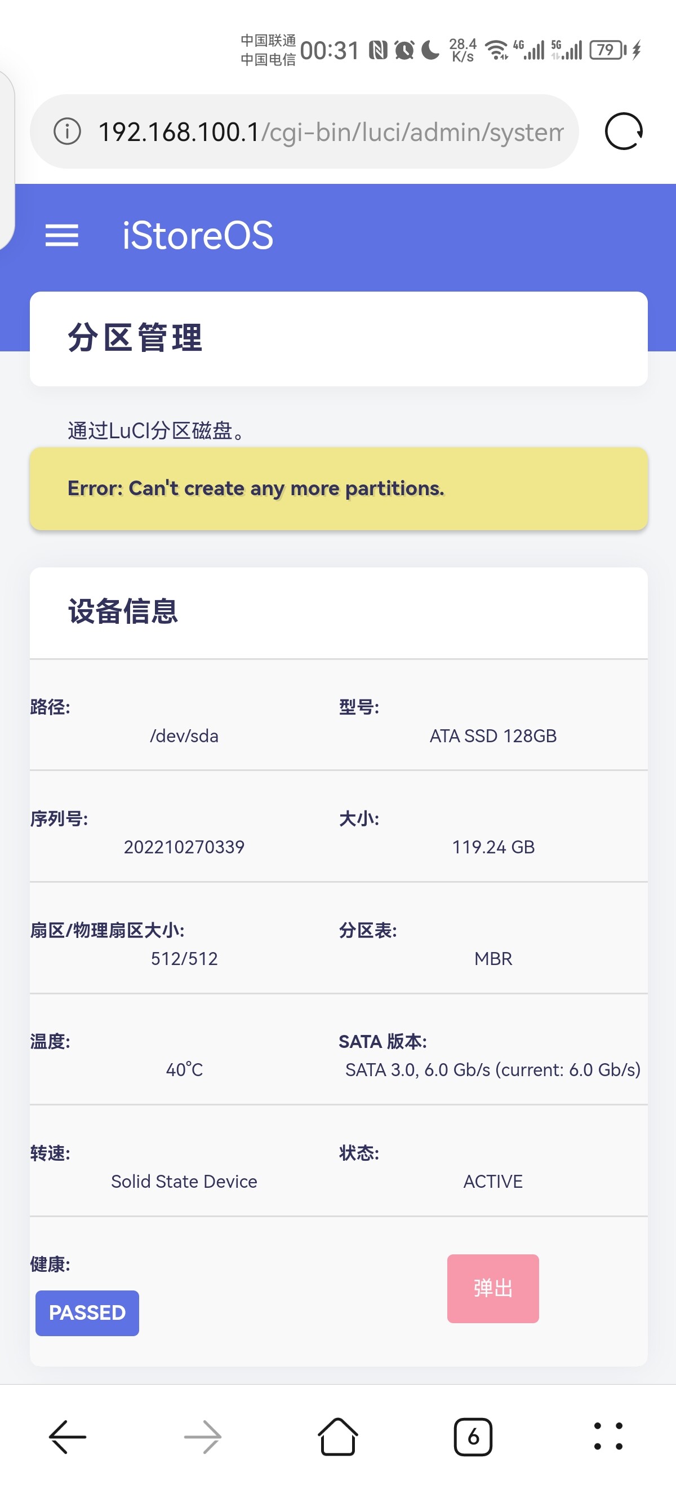Tap the browser forward arrow
This screenshot has height=1489, width=676.
203,1437
